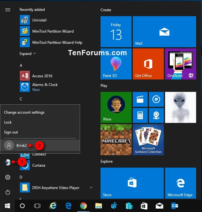
Task: Open the Movies & TV clapperboard tile
Action: (140, 99)
